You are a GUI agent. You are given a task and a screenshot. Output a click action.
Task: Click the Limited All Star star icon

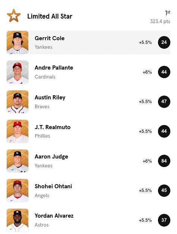[x=14, y=16]
